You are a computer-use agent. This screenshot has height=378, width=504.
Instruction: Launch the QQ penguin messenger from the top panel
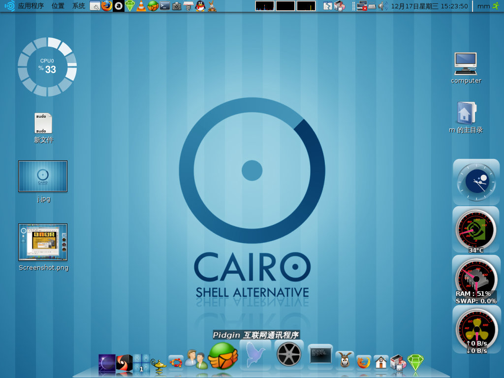tap(200, 6)
